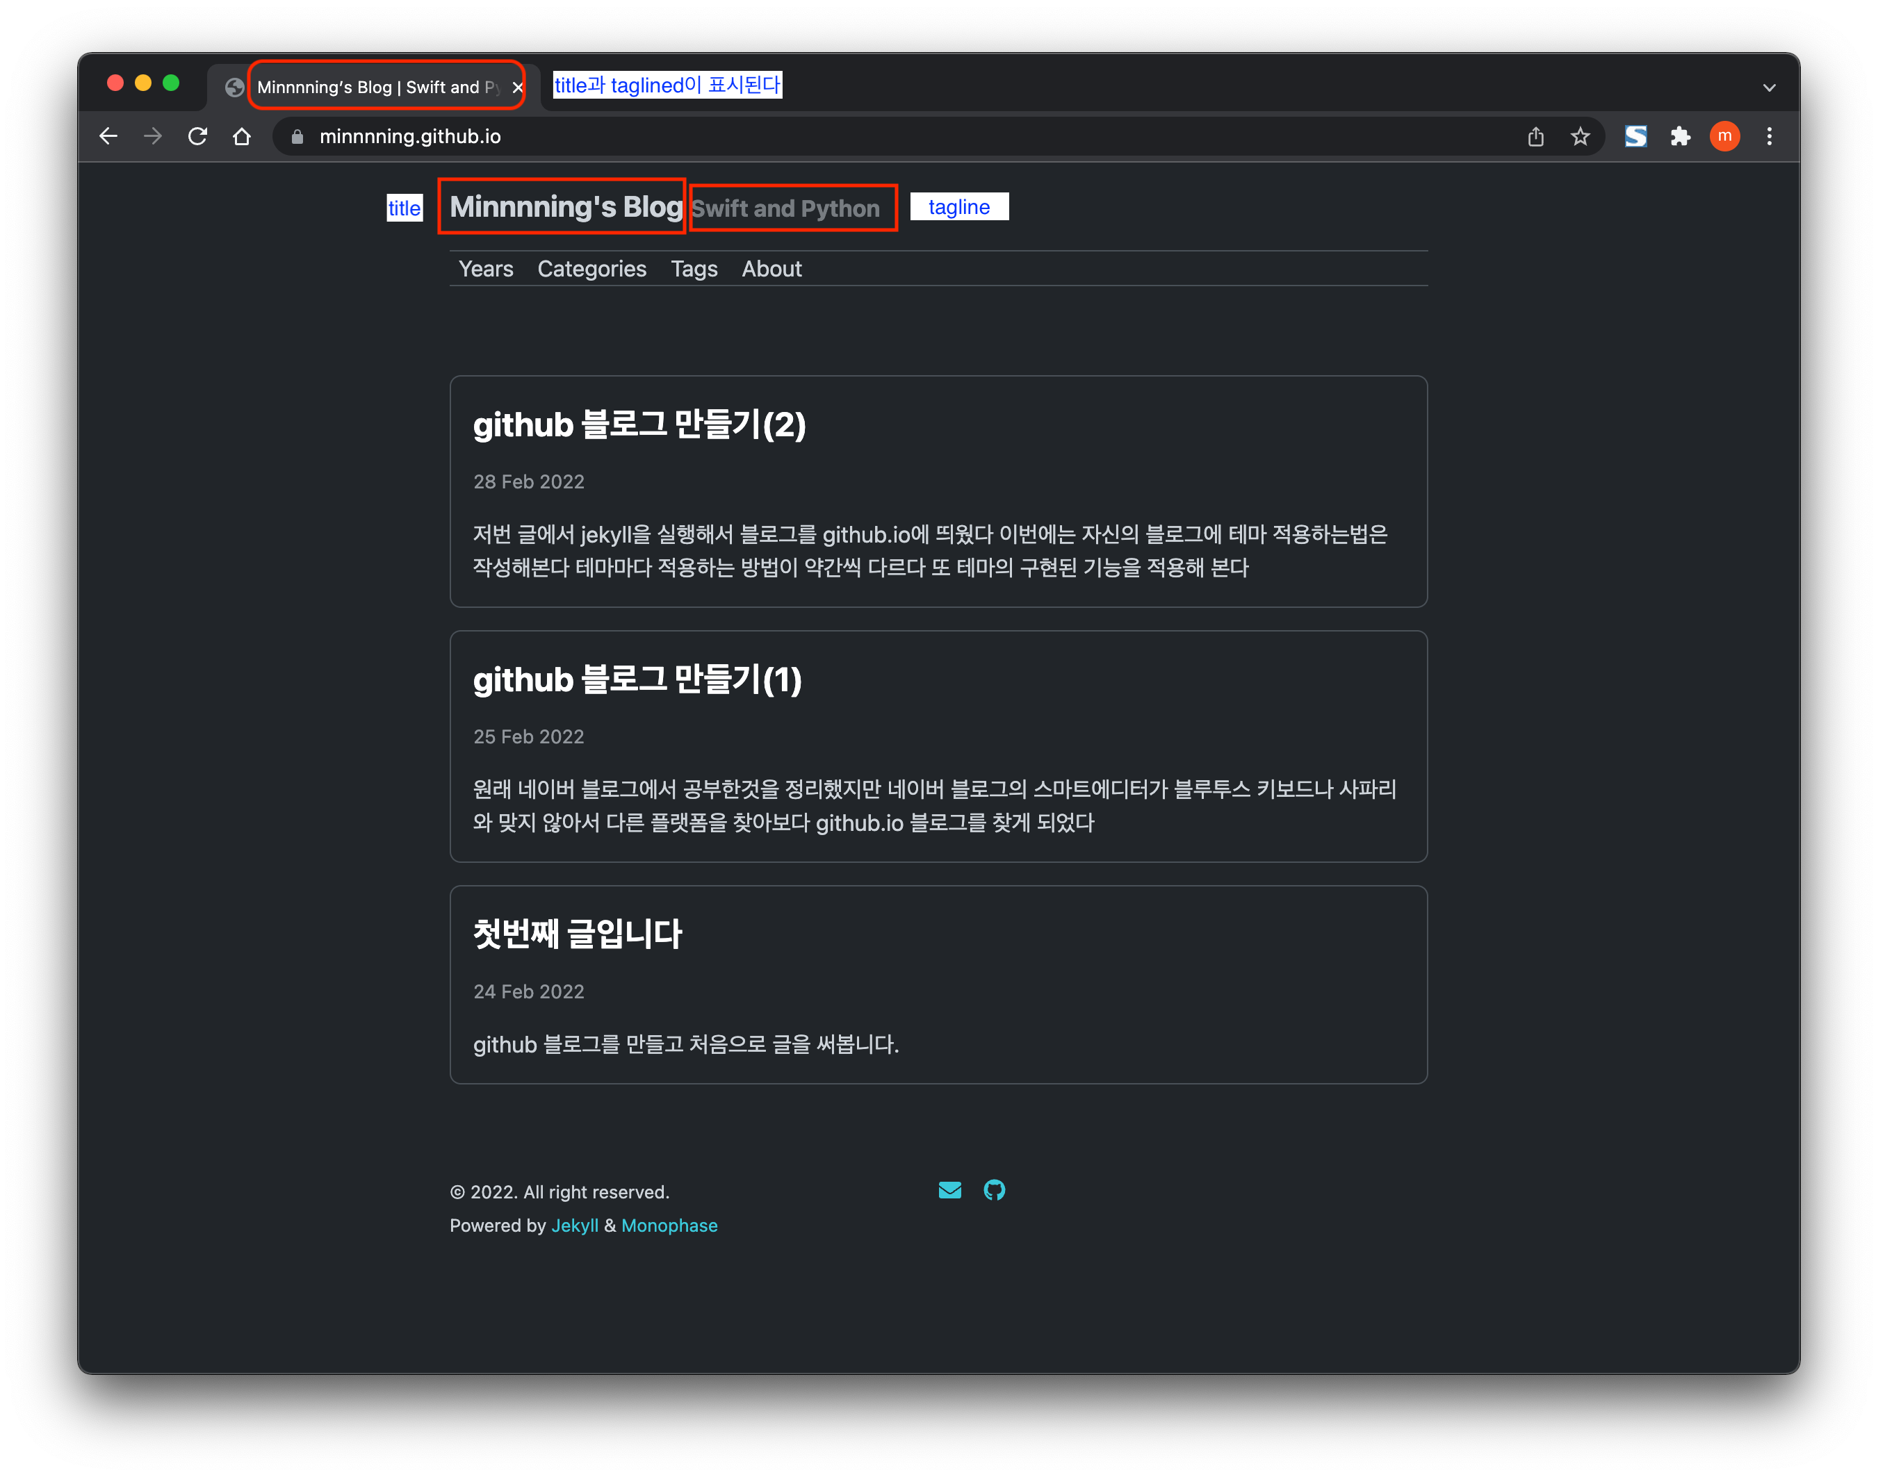Open the Monophase theme link
Viewport: 1878px width, 1477px height.
click(x=669, y=1226)
